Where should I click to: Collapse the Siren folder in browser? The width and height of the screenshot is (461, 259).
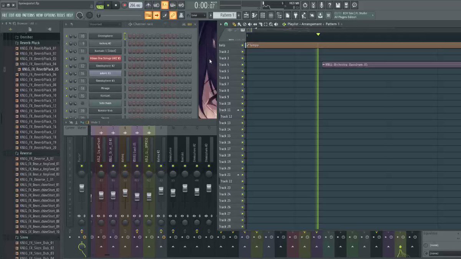click(24, 238)
